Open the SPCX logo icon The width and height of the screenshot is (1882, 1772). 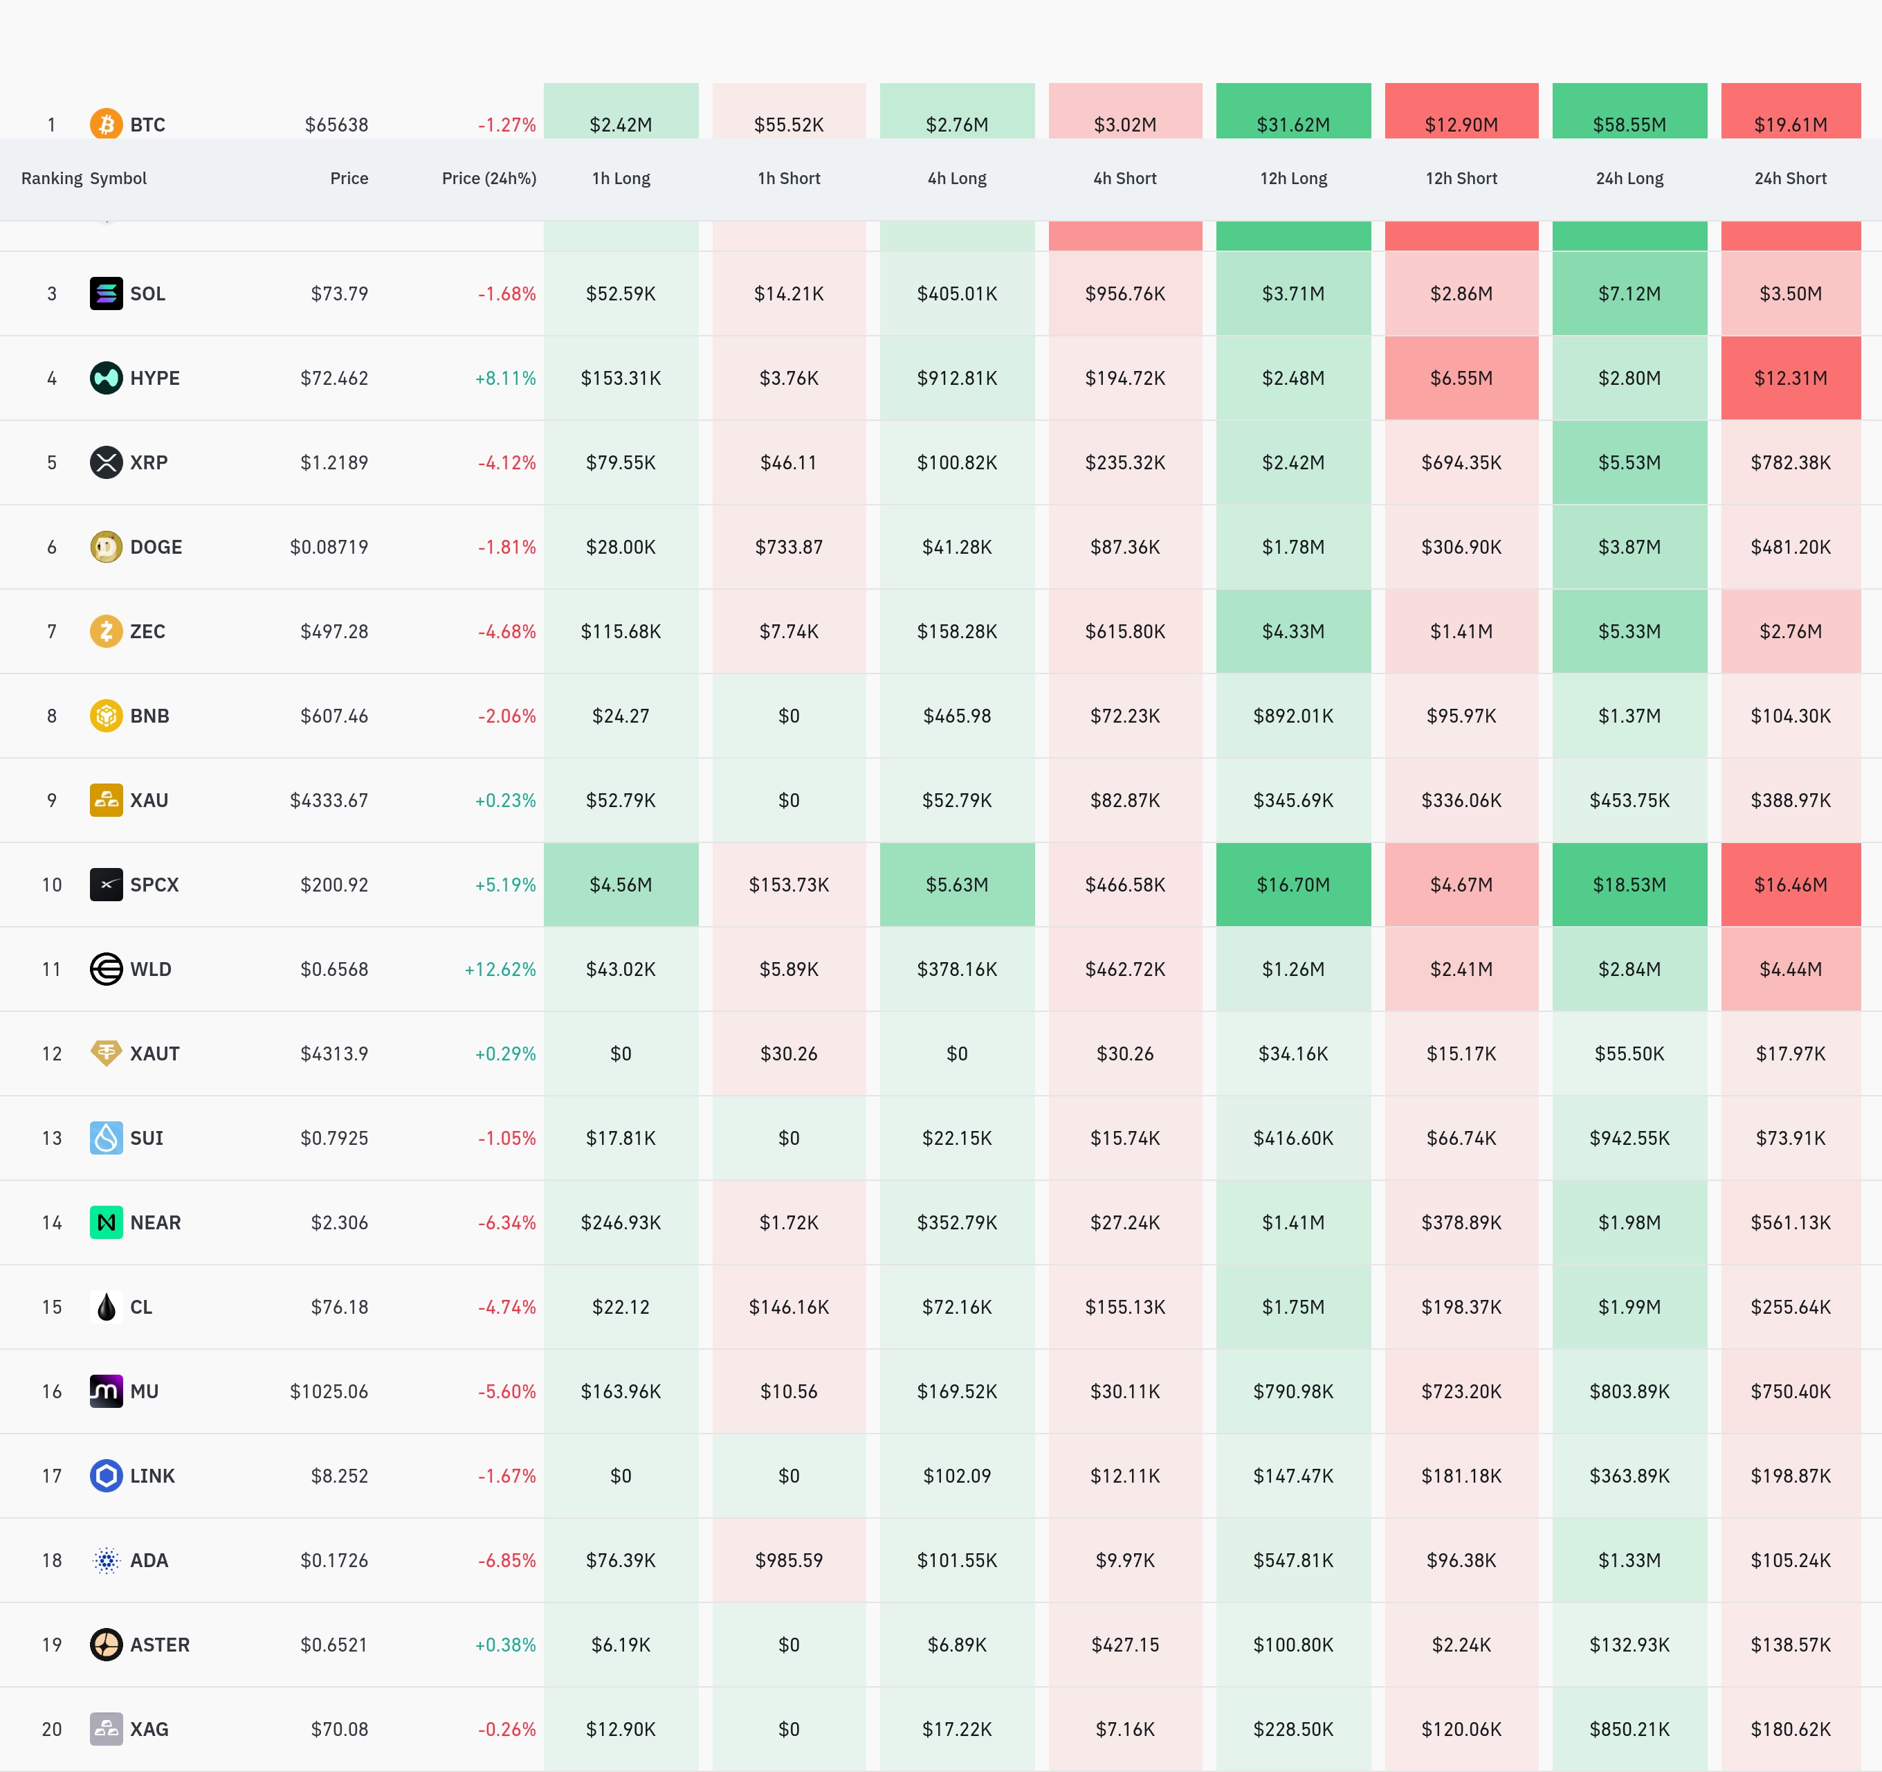[106, 885]
